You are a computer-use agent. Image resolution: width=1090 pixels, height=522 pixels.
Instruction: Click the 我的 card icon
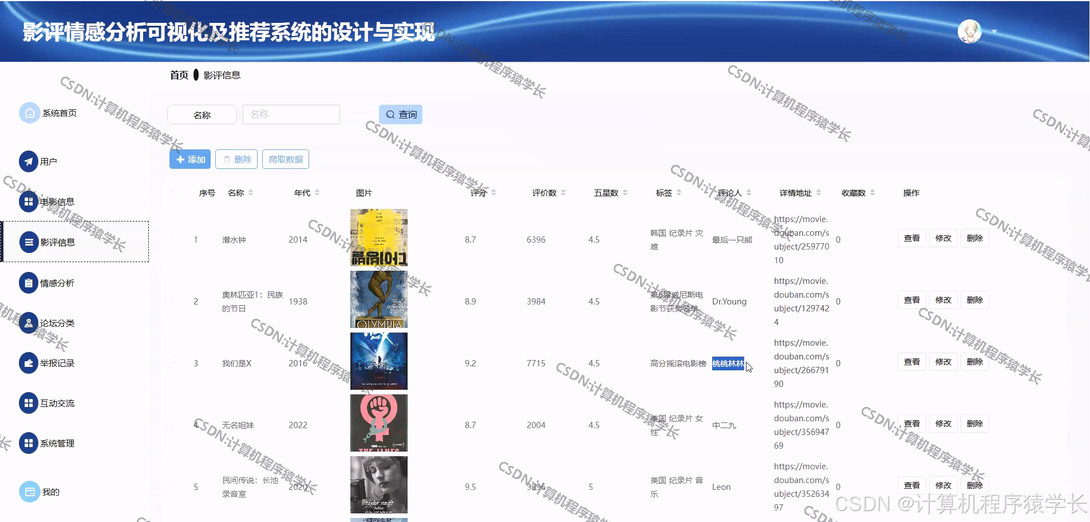pos(29,492)
